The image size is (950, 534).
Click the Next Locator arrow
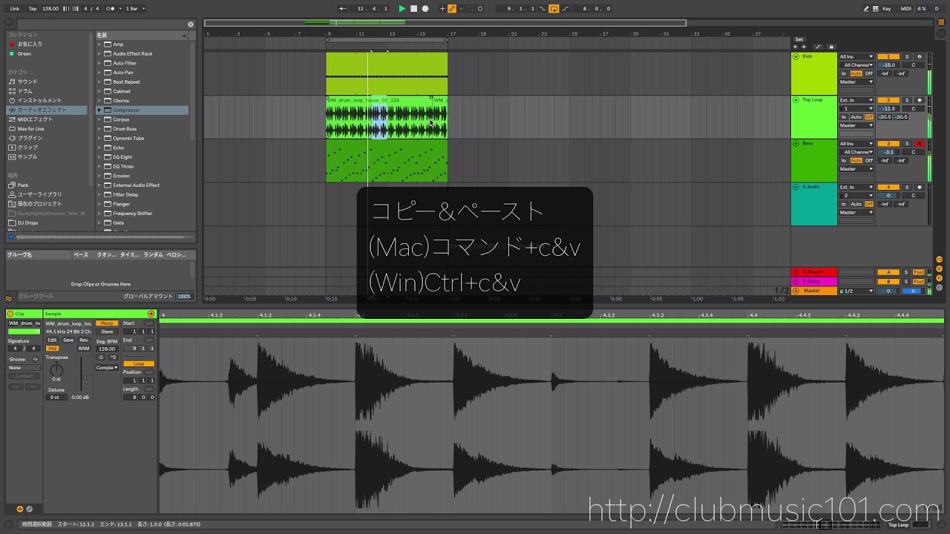804,47
